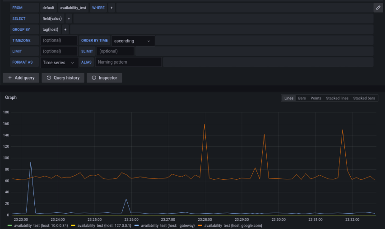This screenshot has width=385, height=229.
Task: Edit the field(value) select segment
Action: coord(52,19)
